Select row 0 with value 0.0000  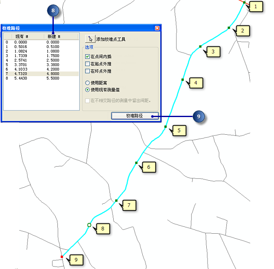click(x=41, y=42)
